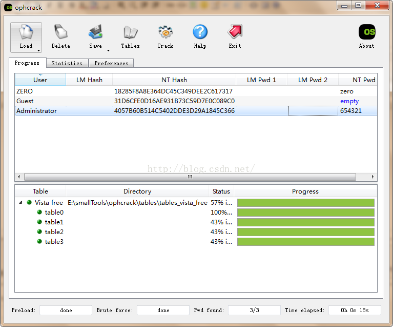Click the Save disk icon
The width and height of the screenshot is (393, 327).
[x=95, y=32]
